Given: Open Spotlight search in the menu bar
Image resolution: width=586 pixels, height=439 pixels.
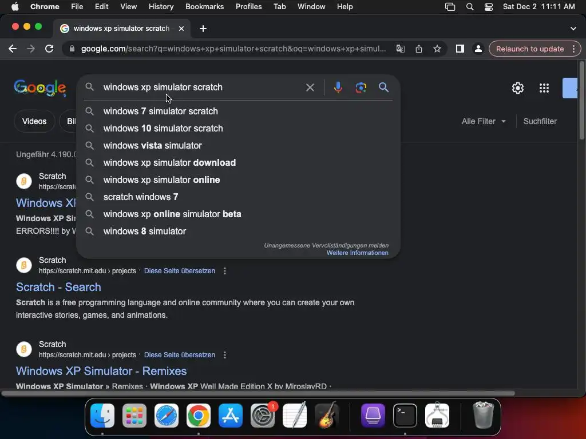Looking at the screenshot, I should 470,7.
